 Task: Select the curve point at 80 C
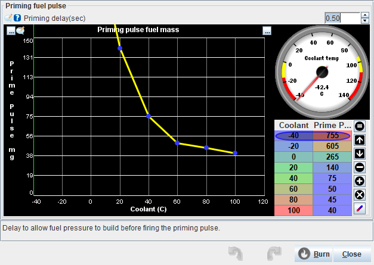pyautogui.click(x=206, y=148)
